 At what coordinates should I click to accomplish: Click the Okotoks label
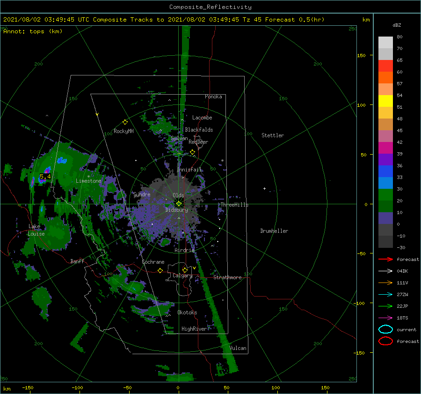pyautogui.click(x=187, y=313)
